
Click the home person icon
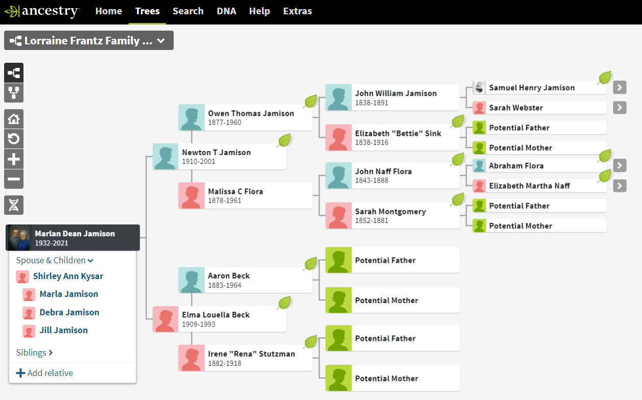[14, 119]
